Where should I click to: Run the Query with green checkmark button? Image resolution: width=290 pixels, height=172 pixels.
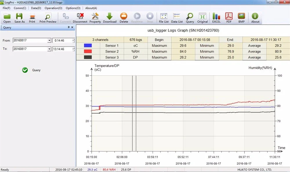coord(25,70)
